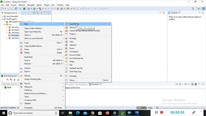Click the green Run toolbar button
This screenshot has height=116, width=206.
(x=34, y=9)
